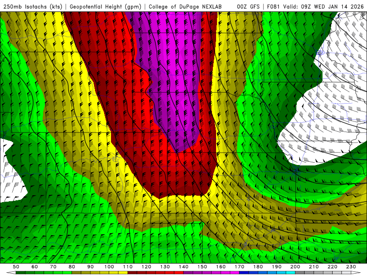Click the 210 label on the color scale
367x275 pixels.
pos(314,267)
